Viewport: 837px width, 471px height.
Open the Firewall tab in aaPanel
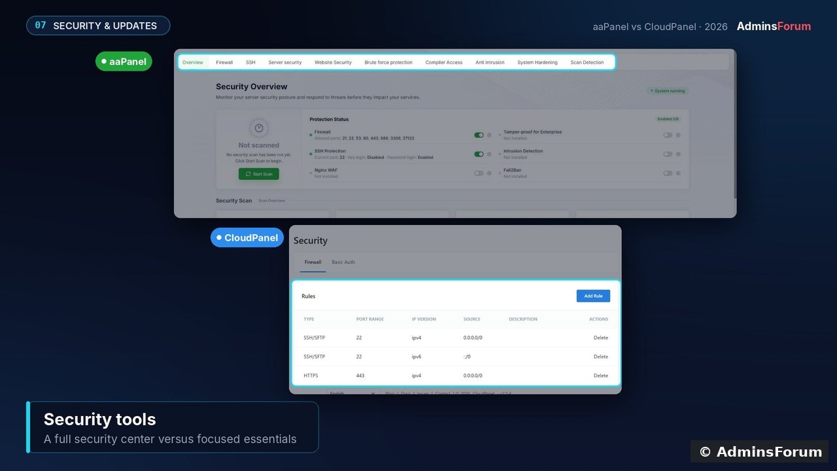[x=224, y=62]
